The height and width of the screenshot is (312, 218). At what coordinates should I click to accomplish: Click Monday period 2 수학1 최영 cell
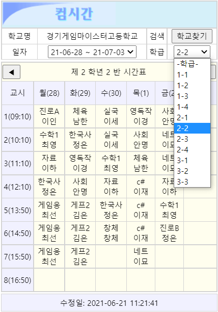click(x=49, y=140)
